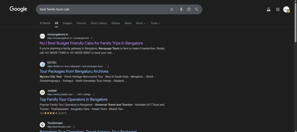Screen dimensions: 297x132
Task: Switch to Forums tab
Action: coord(81,23)
